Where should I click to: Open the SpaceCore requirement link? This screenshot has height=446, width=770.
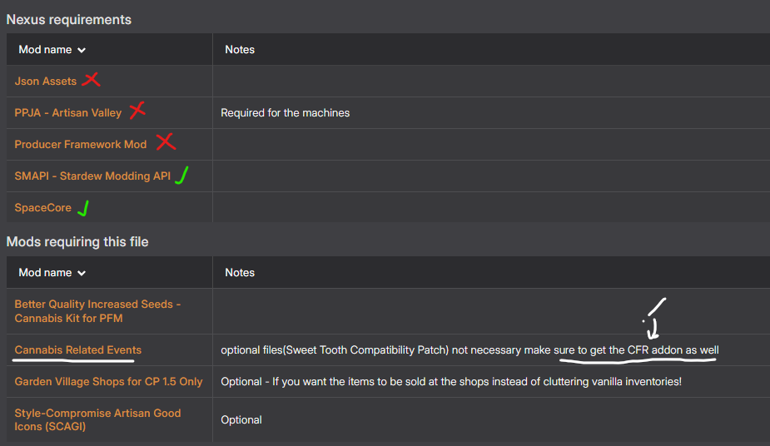pyautogui.click(x=43, y=208)
